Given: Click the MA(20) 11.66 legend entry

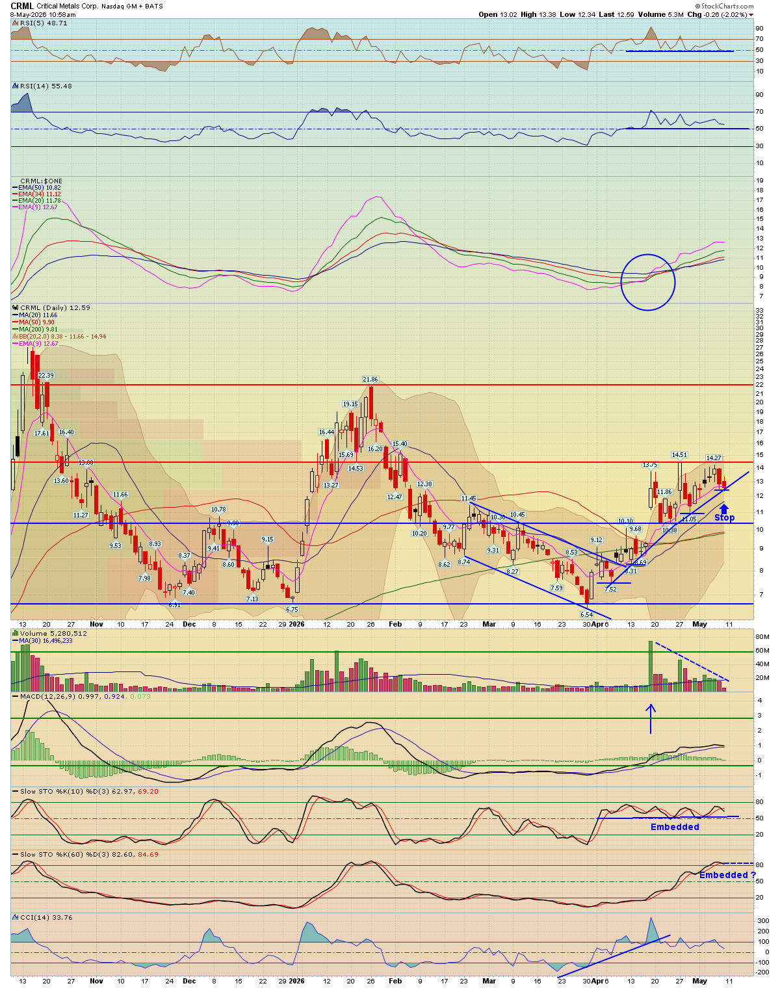Looking at the screenshot, I should pyautogui.click(x=38, y=315).
